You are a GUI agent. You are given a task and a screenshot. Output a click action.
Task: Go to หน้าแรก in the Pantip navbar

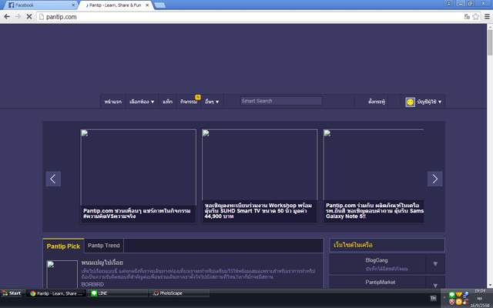coord(113,102)
